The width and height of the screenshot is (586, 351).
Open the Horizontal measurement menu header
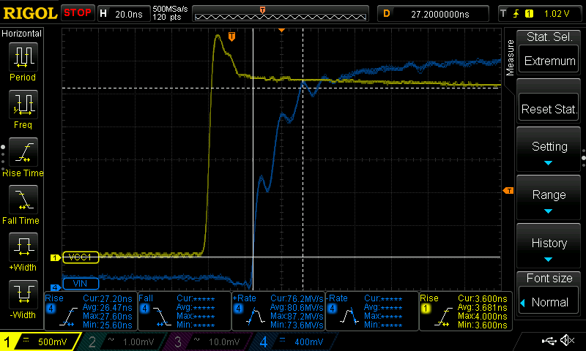tap(22, 34)
